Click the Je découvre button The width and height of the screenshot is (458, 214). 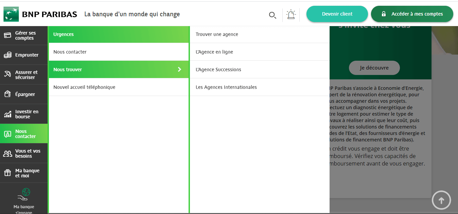pos(374,68)
